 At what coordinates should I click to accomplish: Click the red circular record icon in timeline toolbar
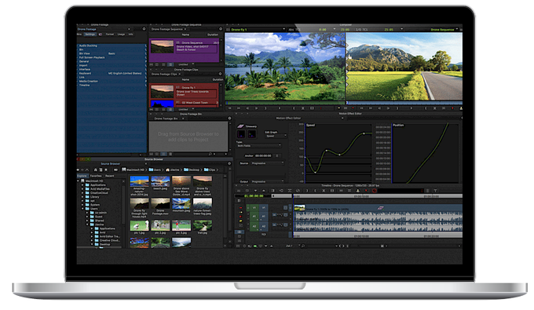[x=375, y=191]
